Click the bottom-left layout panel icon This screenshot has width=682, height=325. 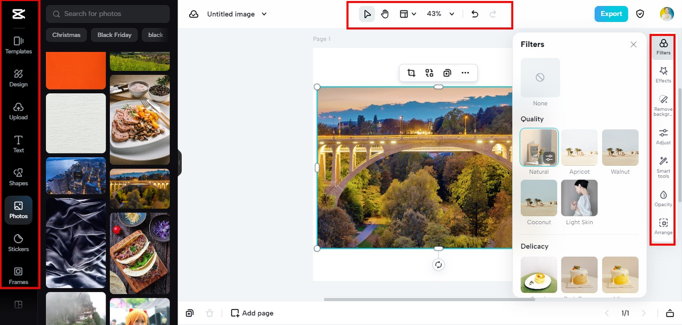pyautogui.click(x=18, y=305)
